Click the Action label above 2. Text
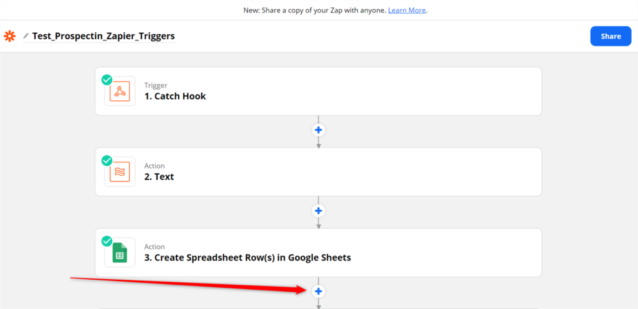The height and width of the screenshot is (309, 638). point(155,166)
